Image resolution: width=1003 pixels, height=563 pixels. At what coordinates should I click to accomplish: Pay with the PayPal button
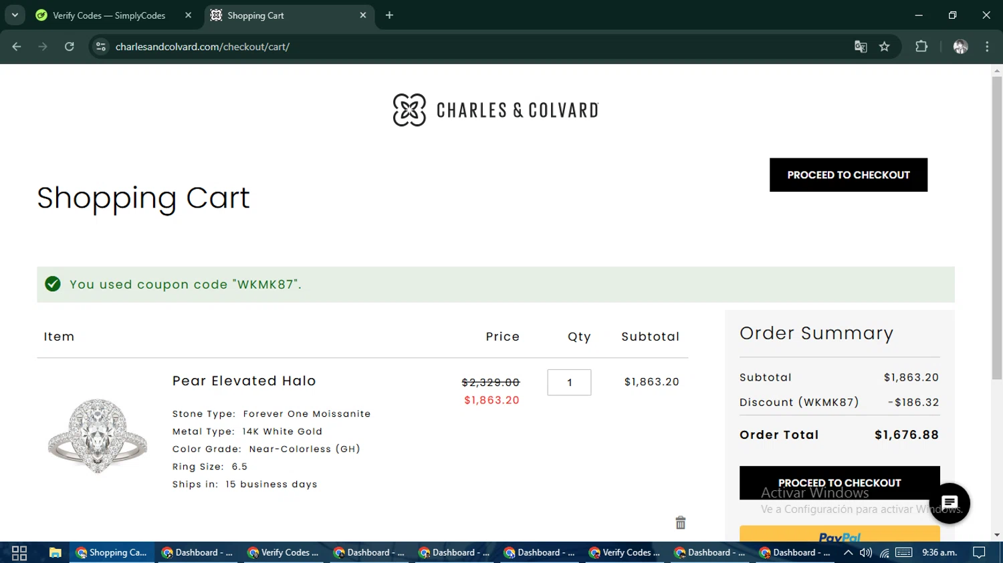pyautogui.click(x=840, y=534)
